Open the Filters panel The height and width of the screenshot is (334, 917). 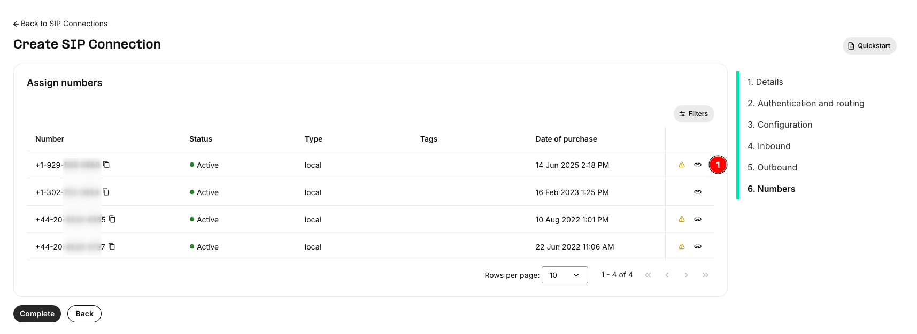[x=693, y=114]
